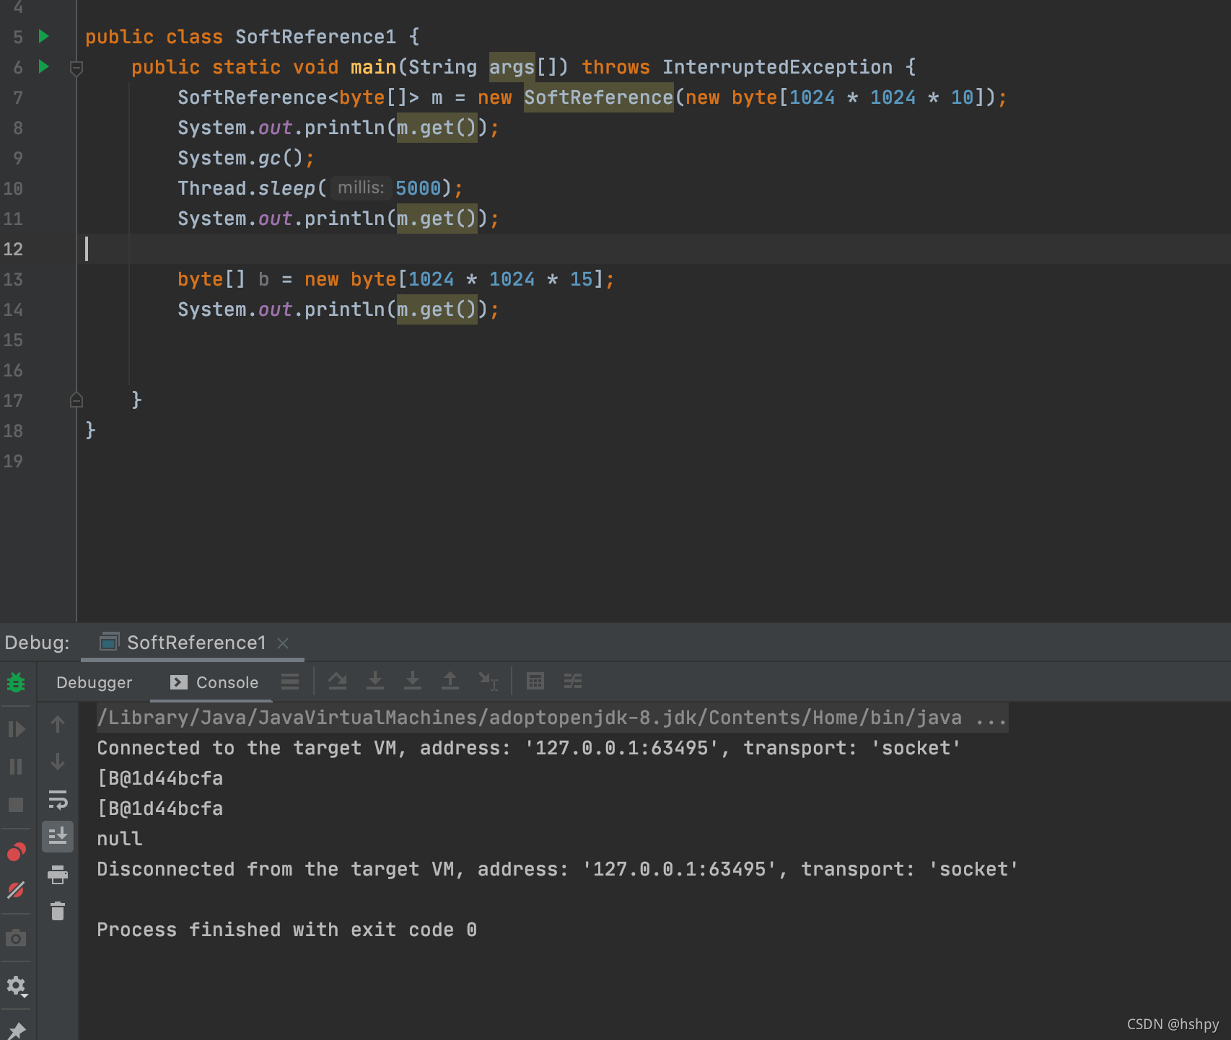1231x1040 pixels.
Task: Click line number 13 in gutter
Action: coord(13,279)
